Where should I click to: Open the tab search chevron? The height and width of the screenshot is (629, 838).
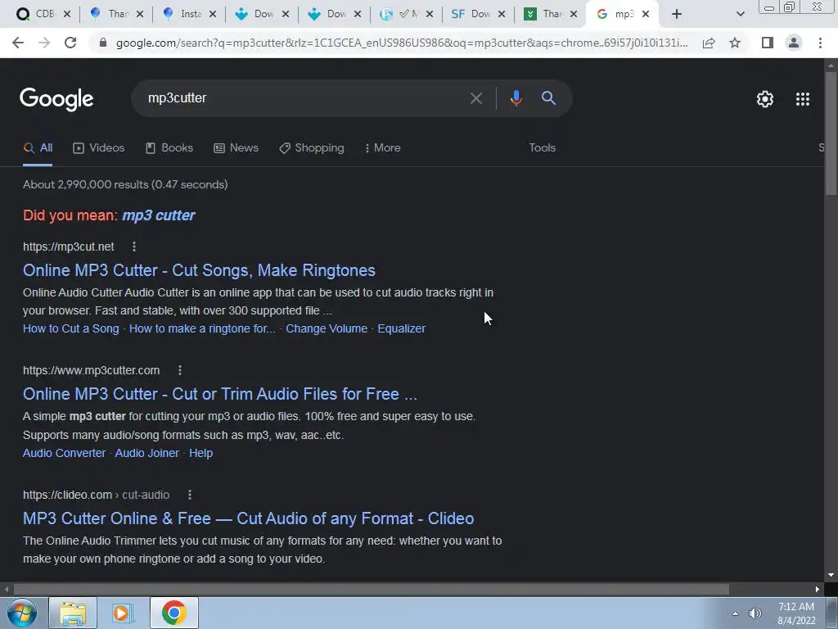(x=740, y=14)
